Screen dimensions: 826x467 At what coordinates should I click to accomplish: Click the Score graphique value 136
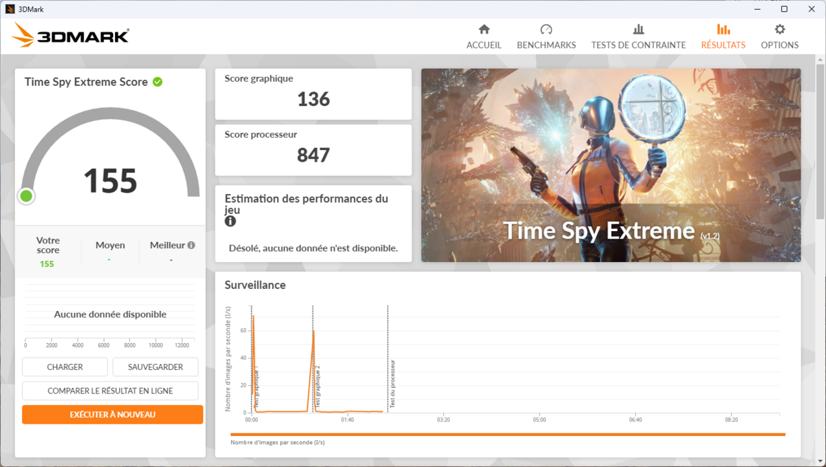(x=314, y=99)
